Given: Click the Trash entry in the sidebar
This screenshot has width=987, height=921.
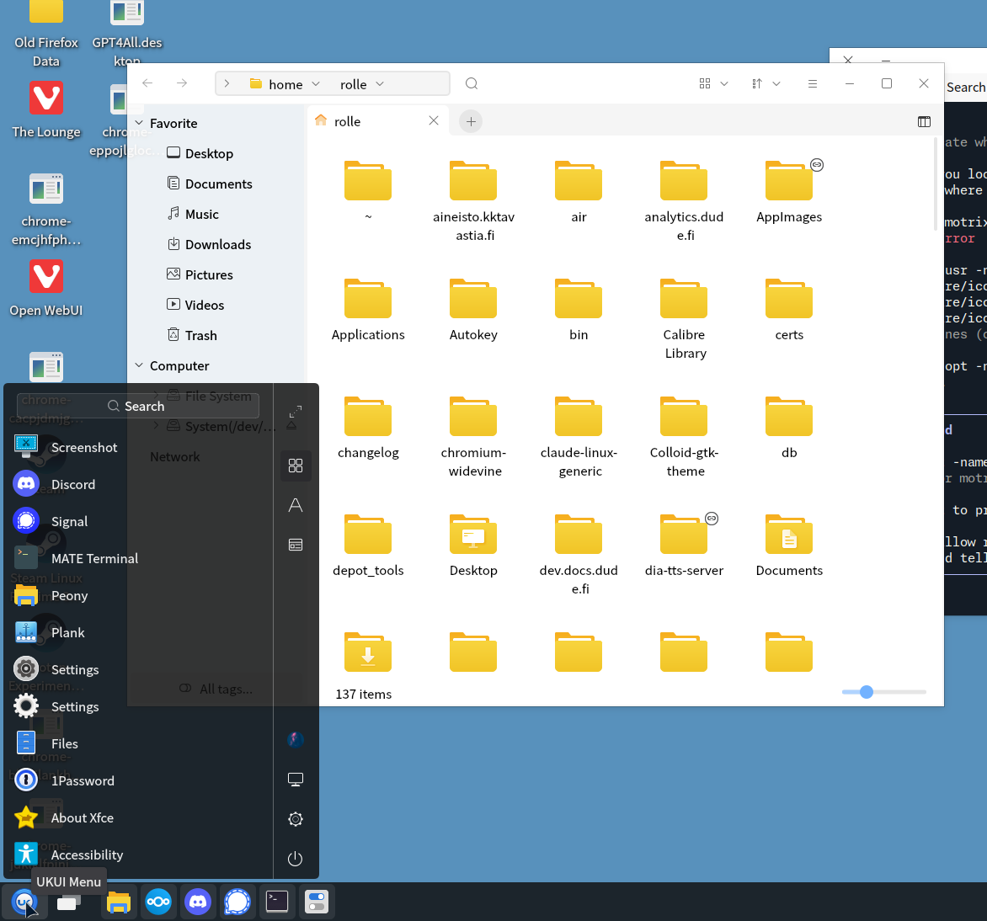Looking at the screenshot, I should (200, 335).
